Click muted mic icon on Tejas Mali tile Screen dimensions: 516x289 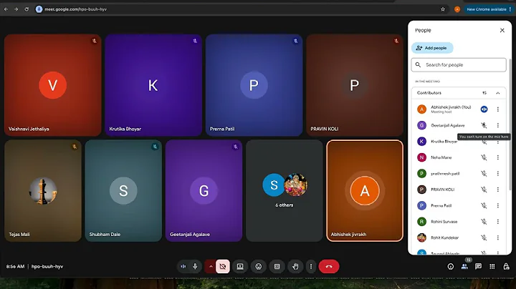(75, 147)
